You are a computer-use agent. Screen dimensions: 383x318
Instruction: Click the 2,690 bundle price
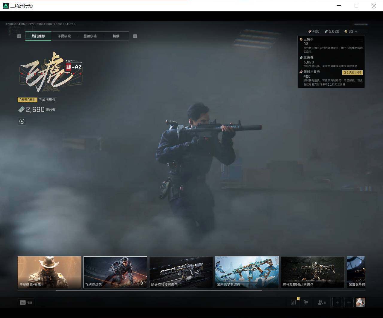click(x=35, y=109)
